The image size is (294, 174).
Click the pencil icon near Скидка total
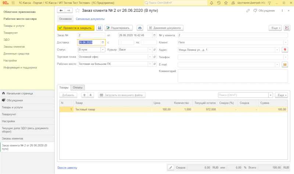coord(171,167)
